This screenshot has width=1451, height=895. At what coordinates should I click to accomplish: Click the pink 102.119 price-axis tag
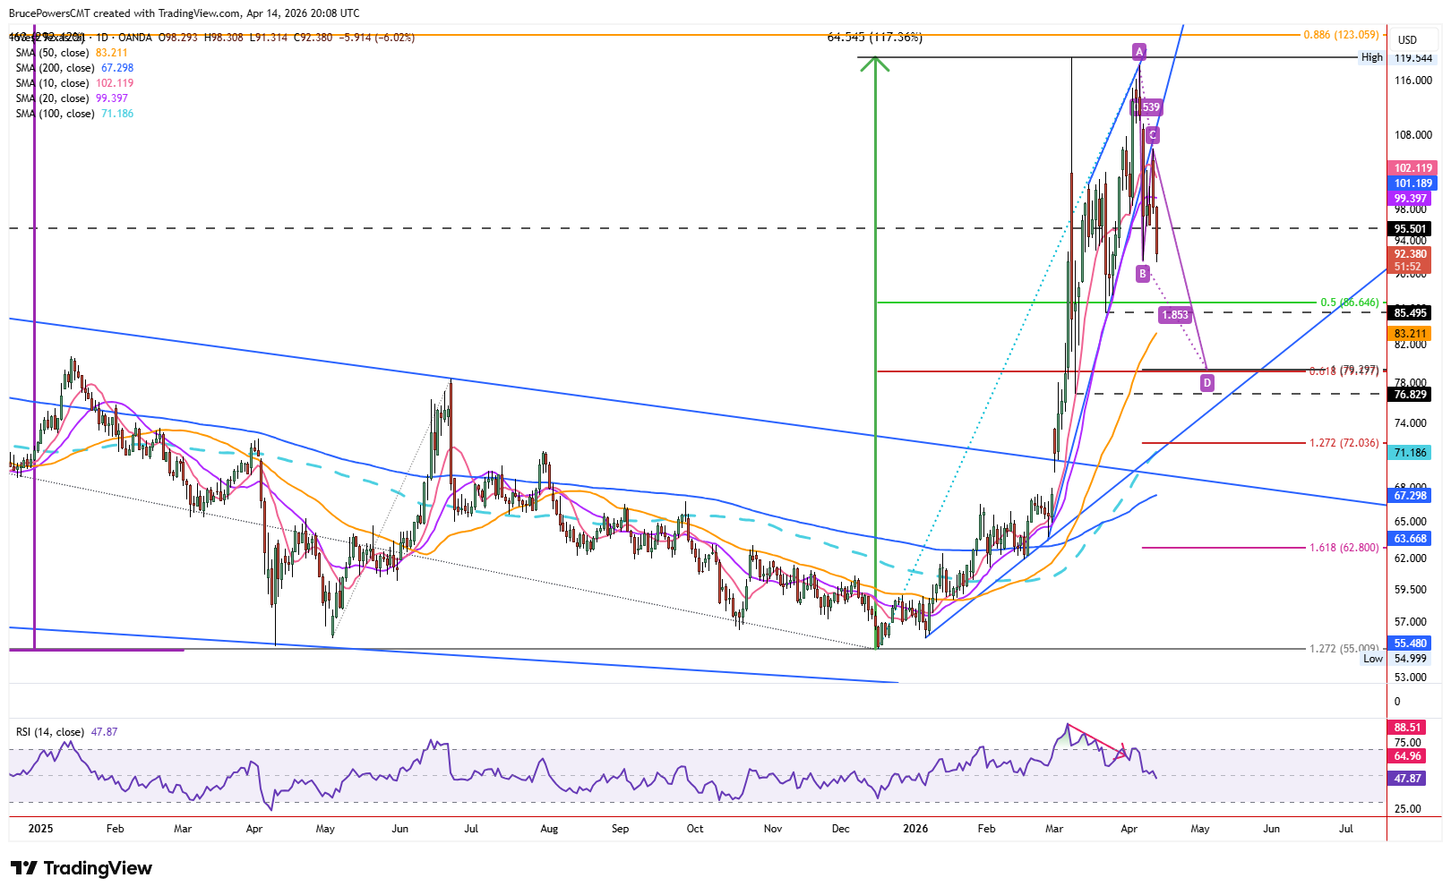pos(1412,168)
